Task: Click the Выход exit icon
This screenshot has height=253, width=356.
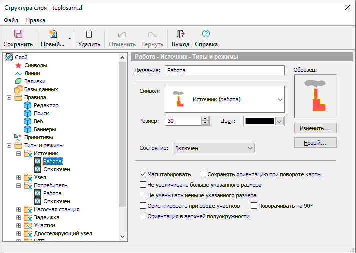Action: pos(180,34)
